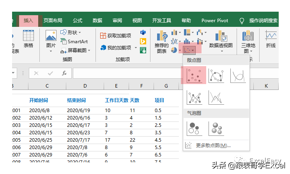This screenshot has height=174, width=290.
Task: Insert a SmartArt graphic
Action: click(x=74, y=42)
